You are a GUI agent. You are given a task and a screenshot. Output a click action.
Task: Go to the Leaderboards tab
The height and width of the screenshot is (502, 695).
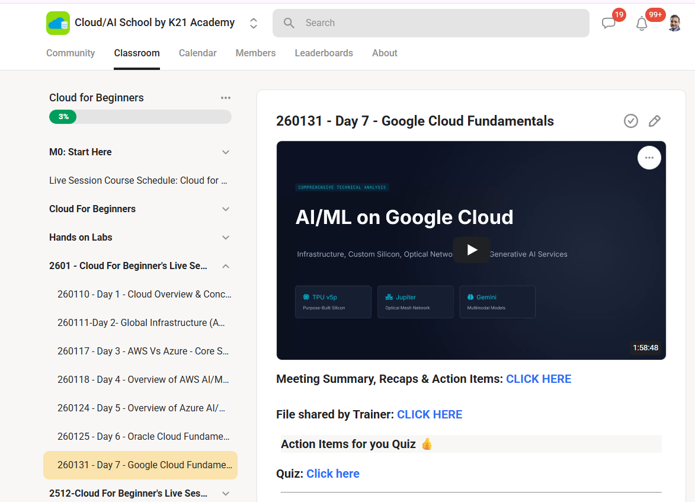coord(324,53)
